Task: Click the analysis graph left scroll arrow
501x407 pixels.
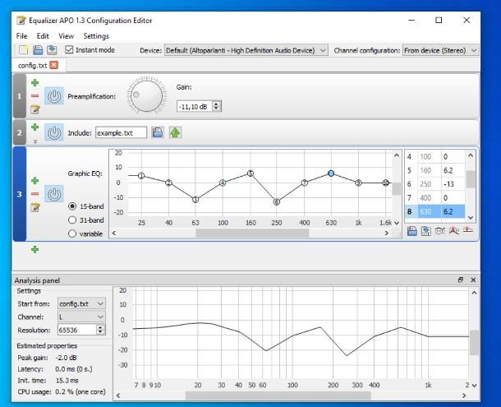Action: pos(118,395)
